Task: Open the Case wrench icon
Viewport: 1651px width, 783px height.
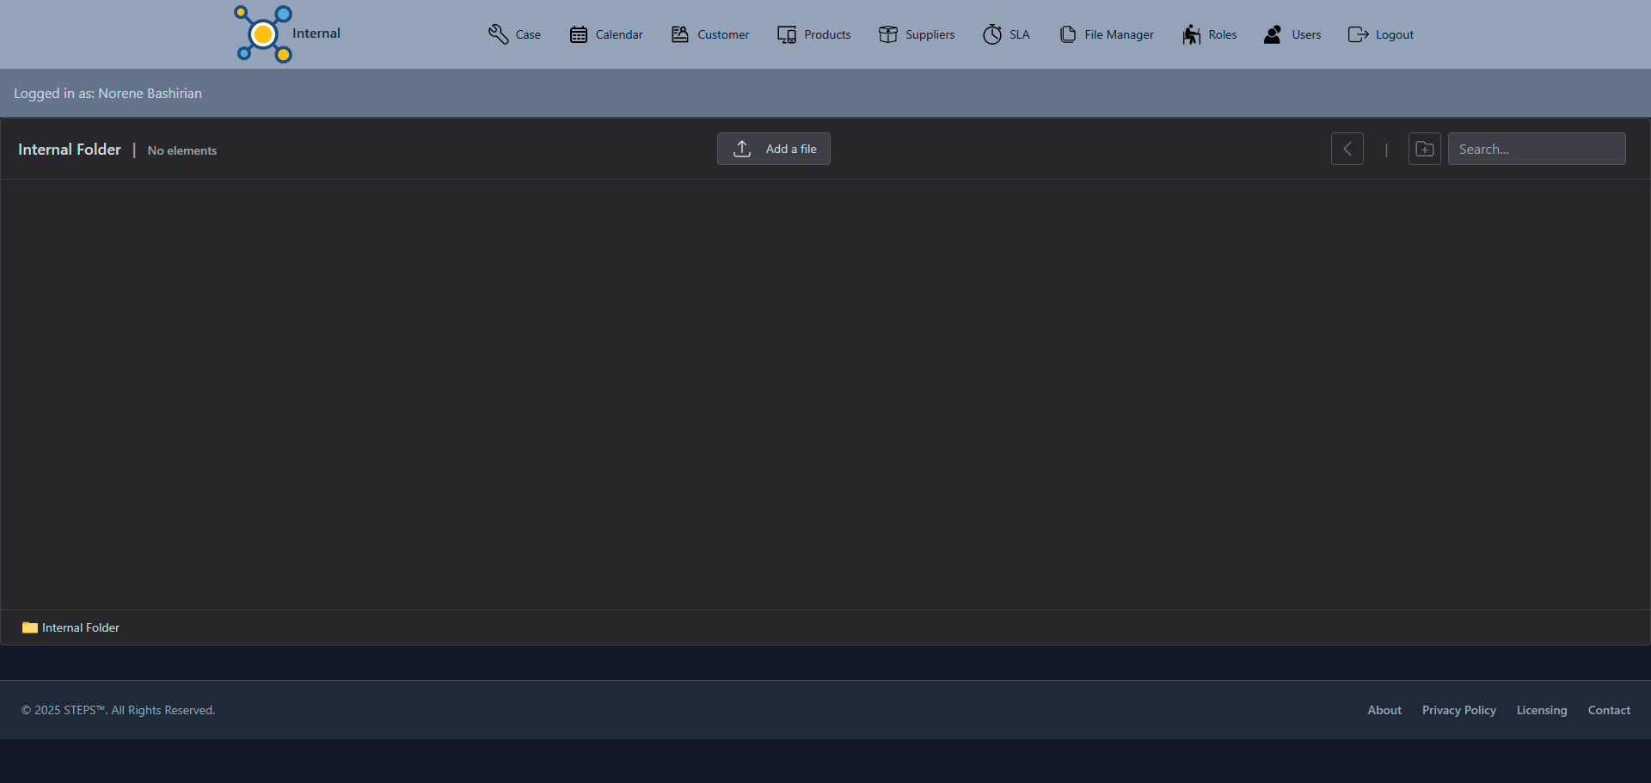Action: click(499, 34)
